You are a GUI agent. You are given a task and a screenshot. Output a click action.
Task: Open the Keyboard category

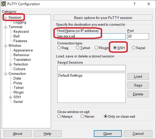(x=21, y=31)
